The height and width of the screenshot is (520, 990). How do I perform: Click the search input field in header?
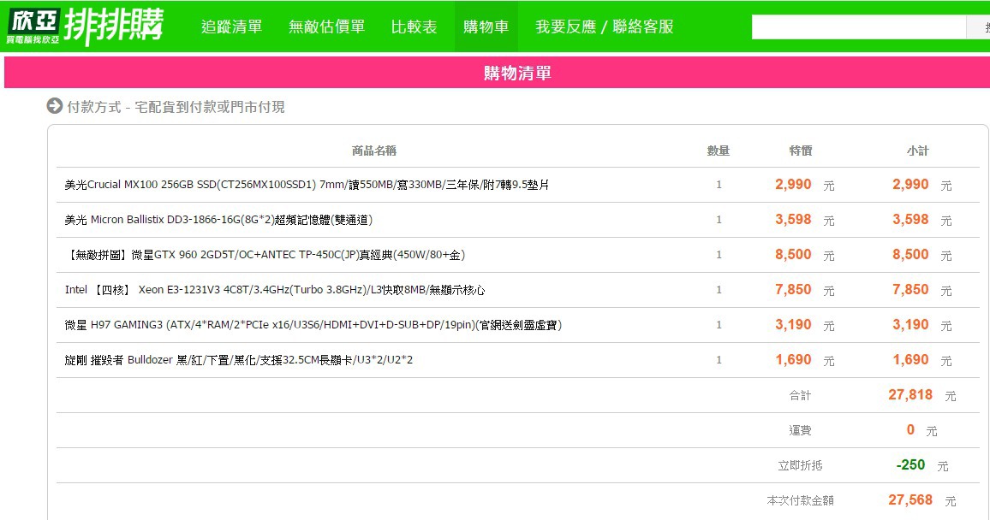point(859,27)
